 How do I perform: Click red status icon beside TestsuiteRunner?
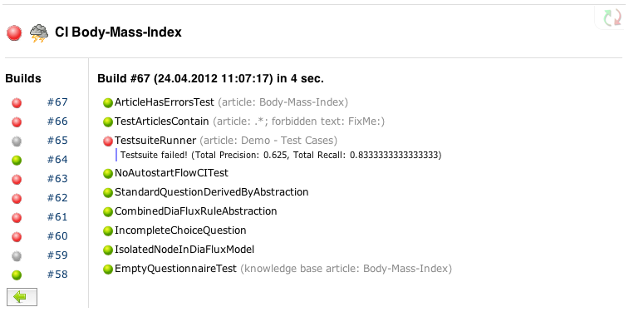pyautogui.click(x=108, y=141)
